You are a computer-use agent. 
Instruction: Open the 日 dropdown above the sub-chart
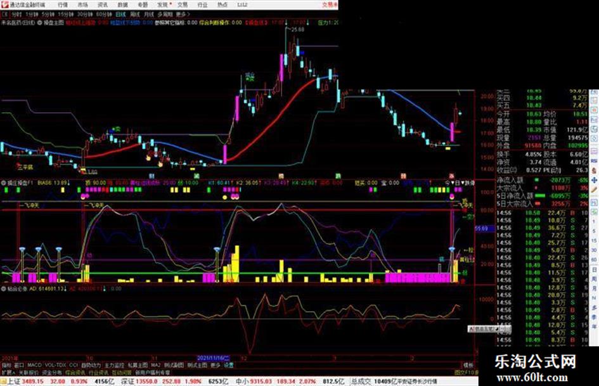click(459, 183)
